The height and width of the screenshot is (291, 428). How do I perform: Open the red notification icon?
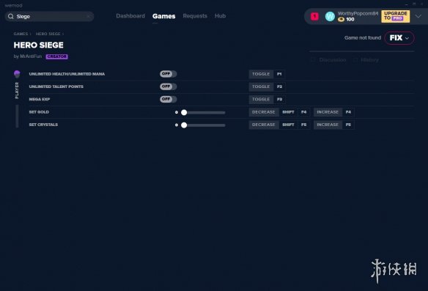[x=314, y=16]
